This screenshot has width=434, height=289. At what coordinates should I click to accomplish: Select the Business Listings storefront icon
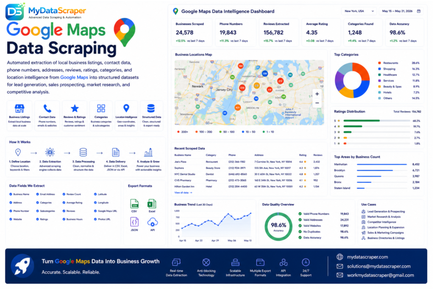pos(19,108)
